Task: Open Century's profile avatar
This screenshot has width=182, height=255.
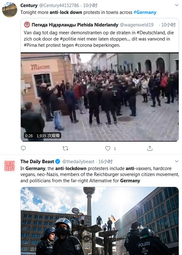Action: coord(9,9)
